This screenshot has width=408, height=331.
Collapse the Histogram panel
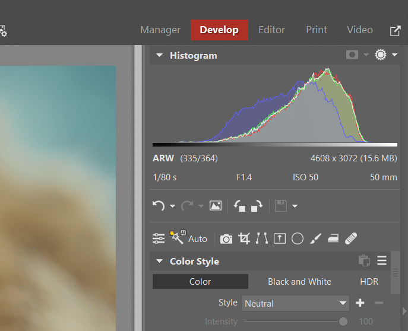pos(159,56)
